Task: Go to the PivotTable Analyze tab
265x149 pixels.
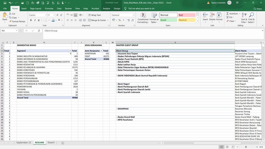Action: tap(107, 9)
